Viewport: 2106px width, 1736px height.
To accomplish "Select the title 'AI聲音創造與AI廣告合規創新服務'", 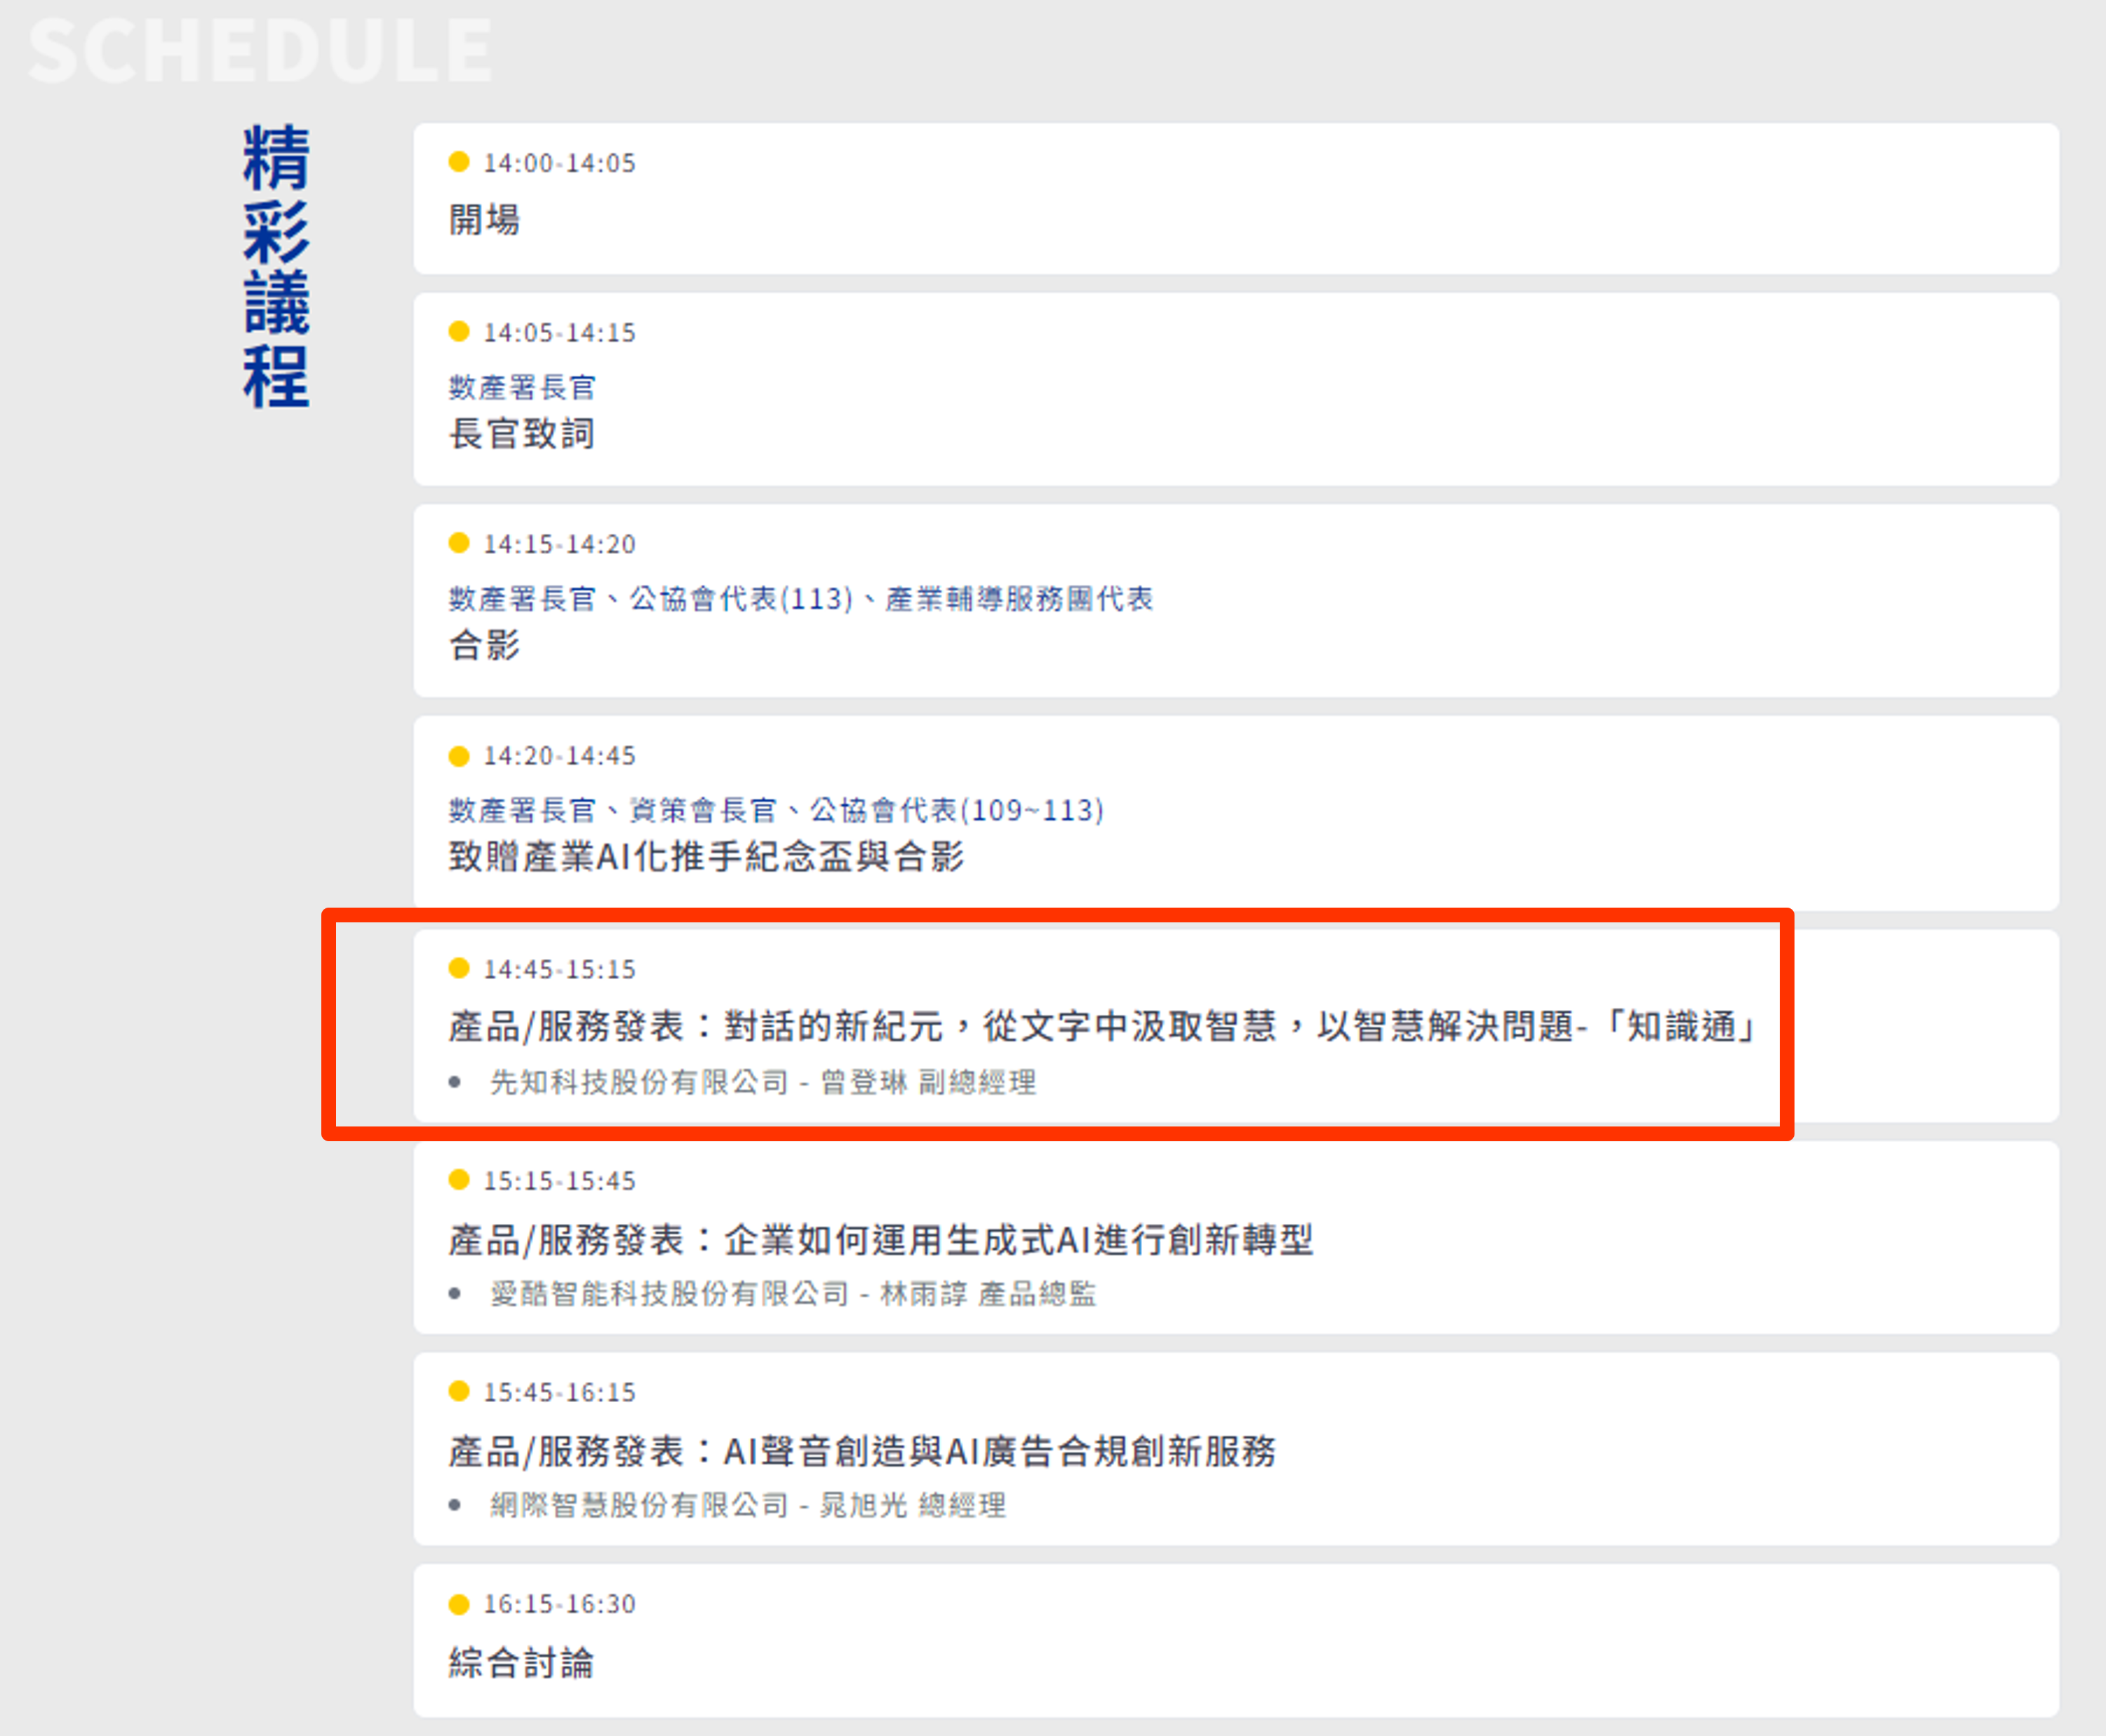I will [999, 1452].
